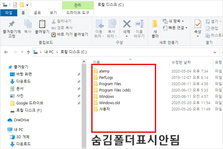223x149 pixels.
Task: Go back with the left arrow
Action: pos(6,52)
